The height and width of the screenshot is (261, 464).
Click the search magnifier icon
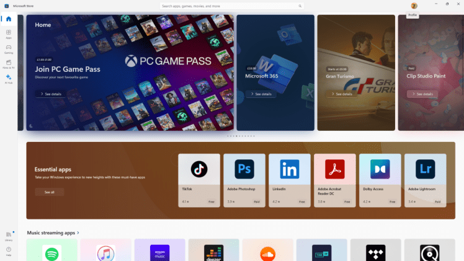(300, 6)
